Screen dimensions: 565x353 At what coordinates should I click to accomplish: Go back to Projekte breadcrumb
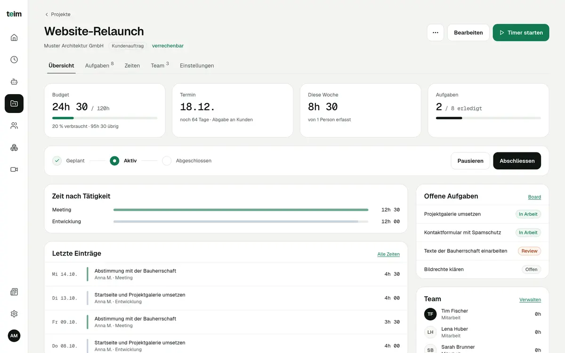(x=57, y=14)
